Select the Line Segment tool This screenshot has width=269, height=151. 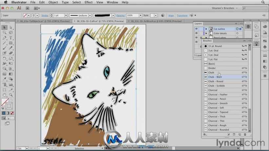pos(5,43)
